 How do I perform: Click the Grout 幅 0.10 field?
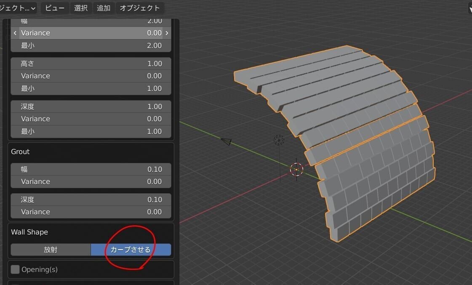[x=91, y=169]
